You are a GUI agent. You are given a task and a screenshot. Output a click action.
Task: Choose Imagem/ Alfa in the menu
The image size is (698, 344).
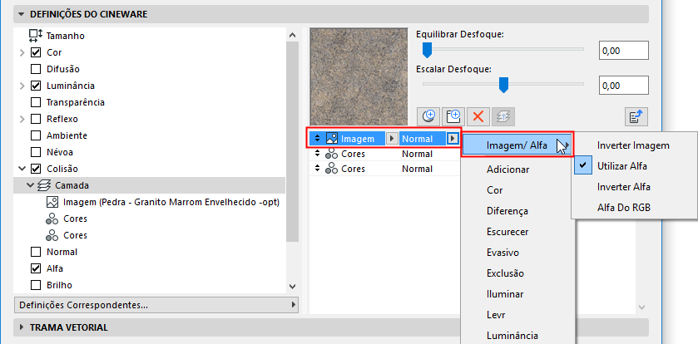point(517,145)
